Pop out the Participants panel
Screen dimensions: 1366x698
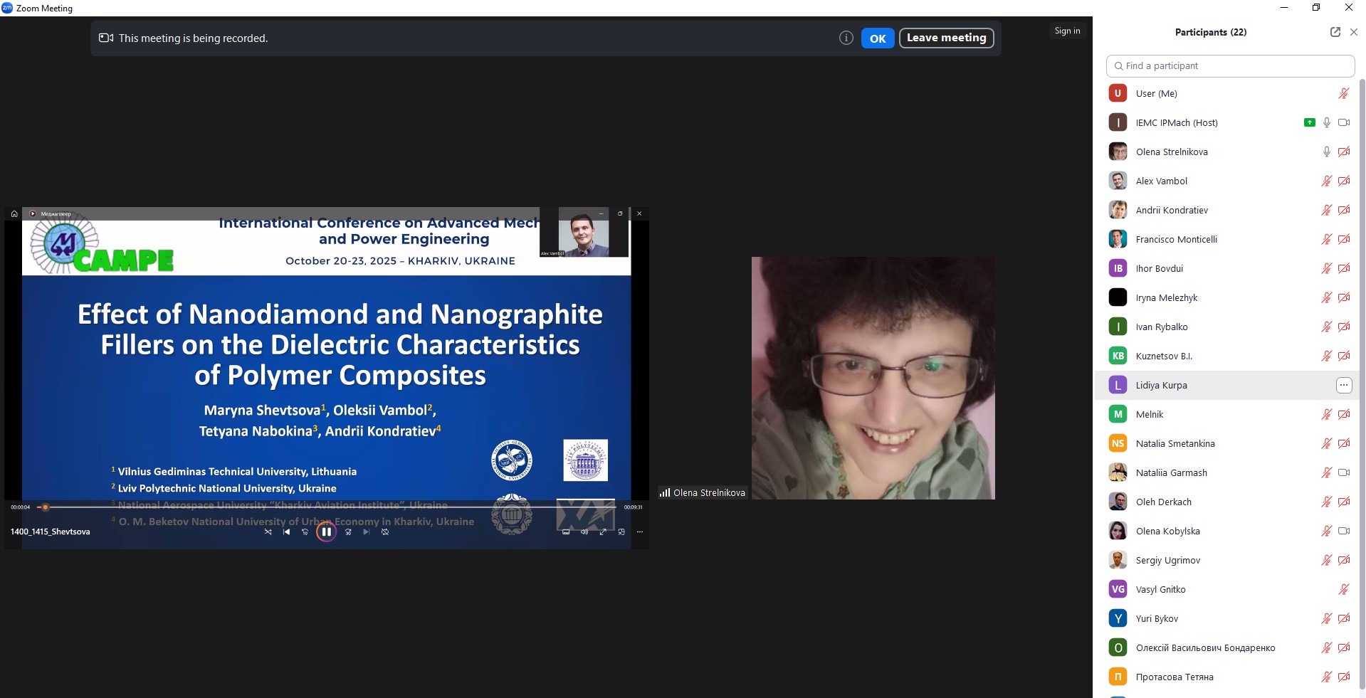(x=1335, y=32)
